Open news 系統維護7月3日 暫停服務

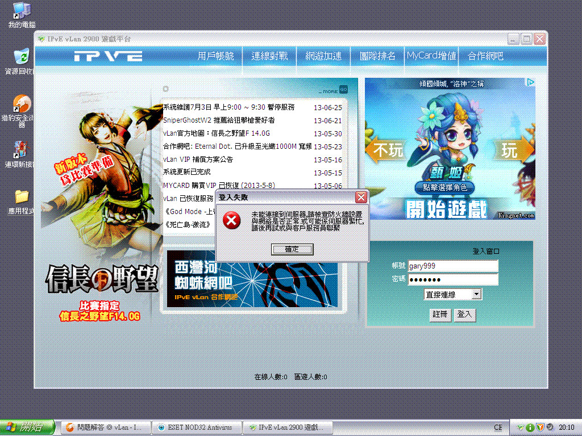point(228,107)
